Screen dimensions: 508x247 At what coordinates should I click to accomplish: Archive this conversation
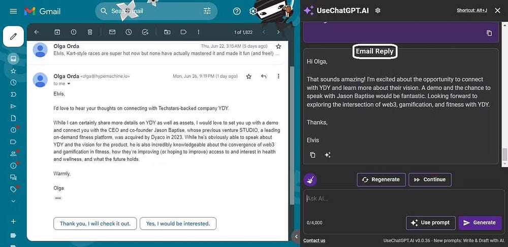(57, 32)
